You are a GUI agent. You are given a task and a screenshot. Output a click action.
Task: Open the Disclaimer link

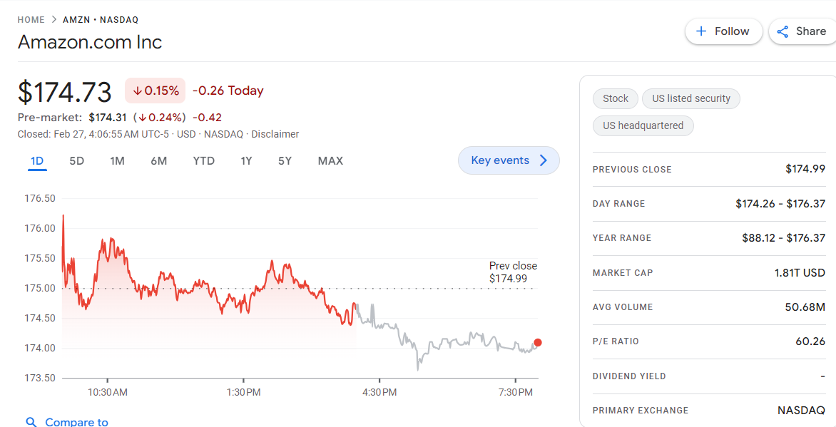[x=275, y=134]
